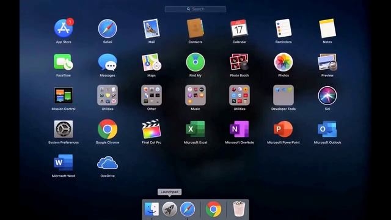The image size is (391, 220).
Task: Open the Developer Tools folder
Action: point(283,95)
